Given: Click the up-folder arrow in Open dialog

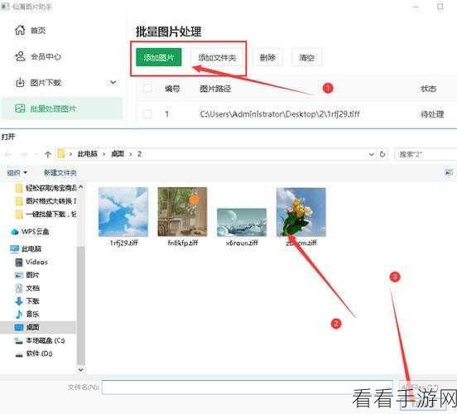Looking at the screenshot, I should [x=48, y=154].
